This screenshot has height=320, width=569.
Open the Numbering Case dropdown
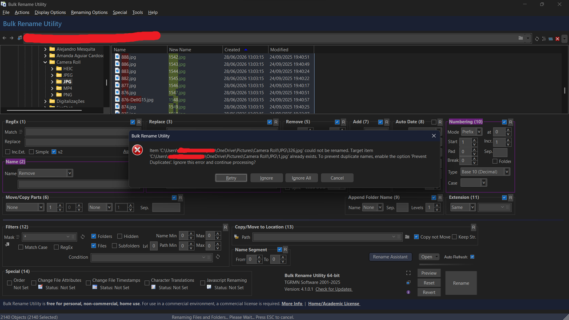[473, 183]
